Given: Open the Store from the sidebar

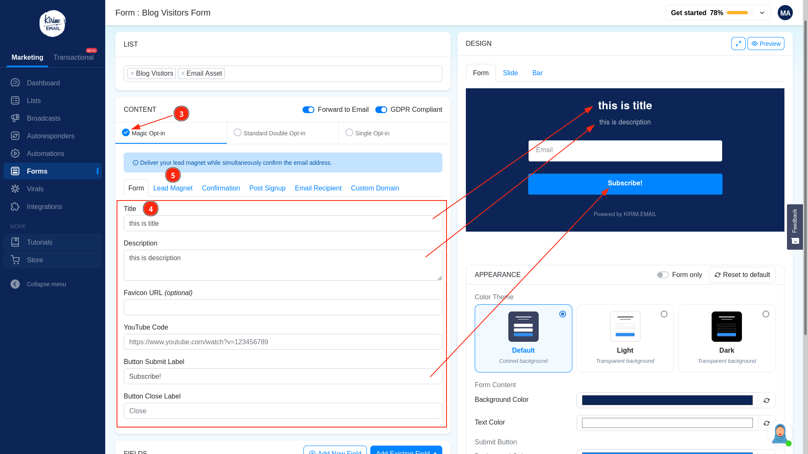Looking at the screenshot, I should 35,260.
